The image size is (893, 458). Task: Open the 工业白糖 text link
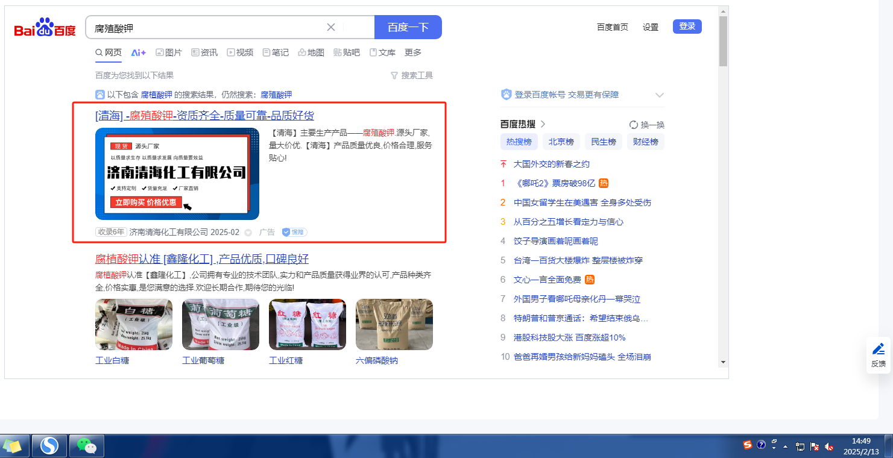[112, 360]
